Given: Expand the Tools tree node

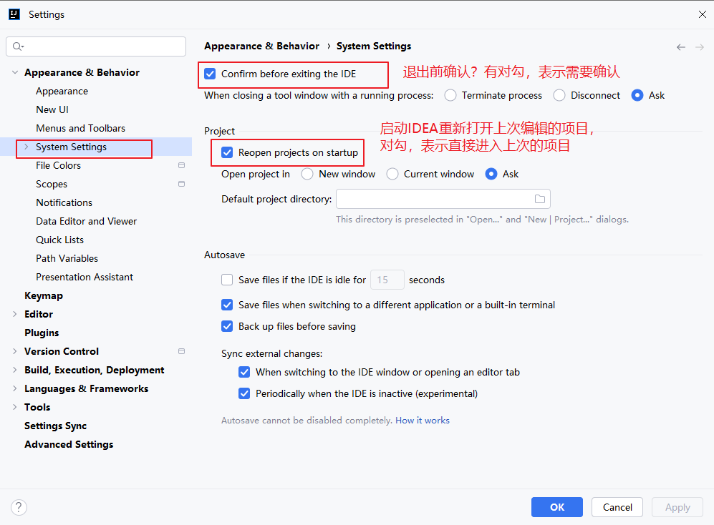Looking at the screenshot, I should 14,407.
